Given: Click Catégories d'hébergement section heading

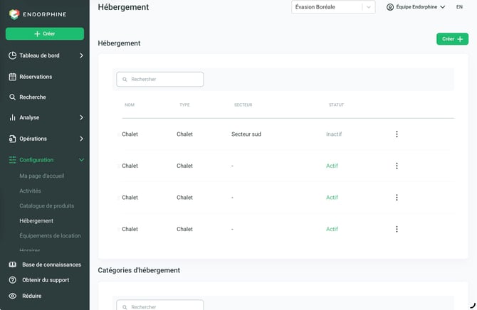Looking at the screenshot, I should 139,270.
